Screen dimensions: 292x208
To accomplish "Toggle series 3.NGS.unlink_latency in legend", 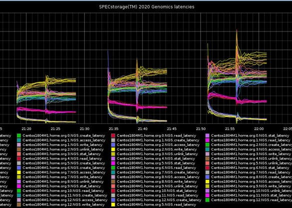I will pos(157,154).
